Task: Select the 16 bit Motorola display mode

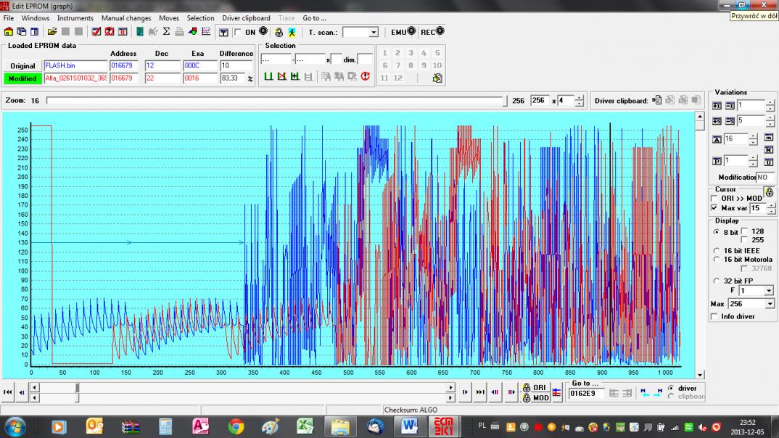Action: coord(717,259)
